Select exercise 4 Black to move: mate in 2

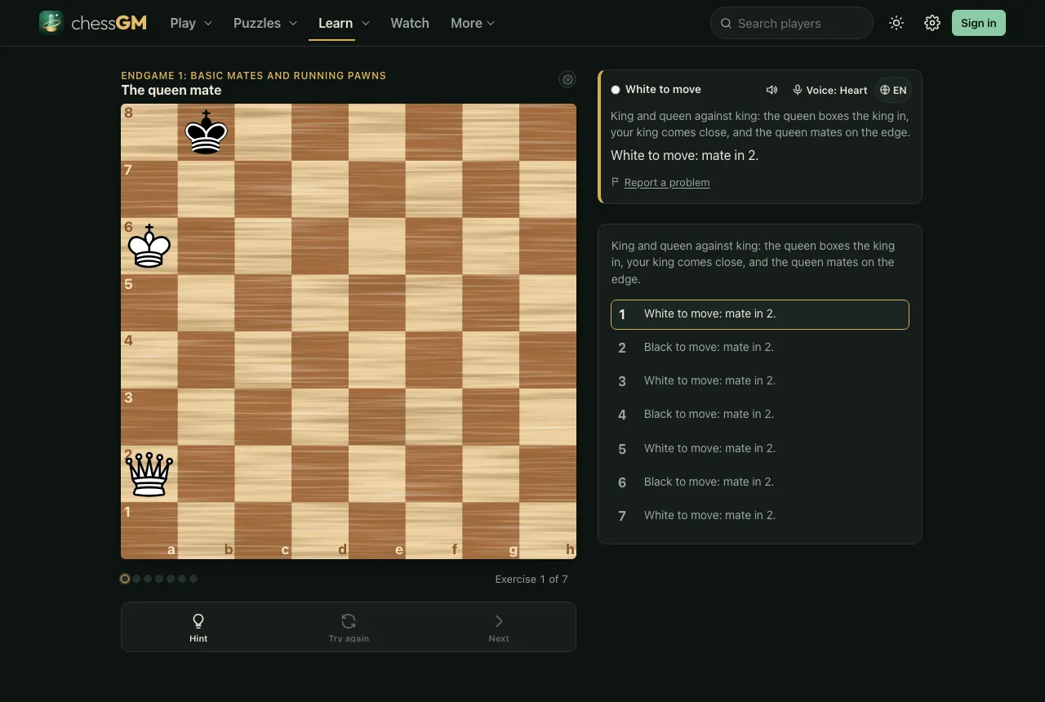(x=759, y=415)
